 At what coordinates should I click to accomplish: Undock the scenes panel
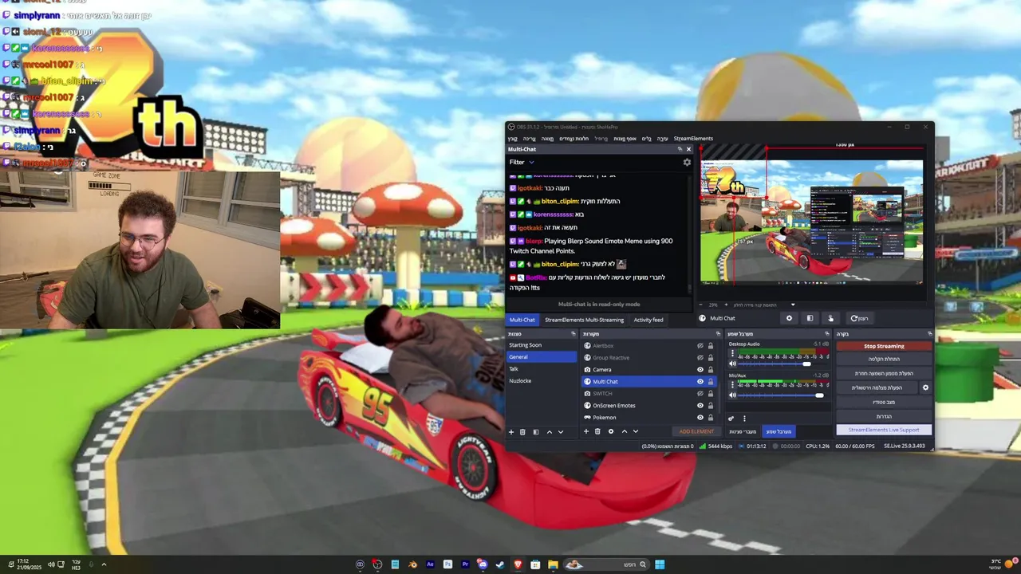(573, 334)
